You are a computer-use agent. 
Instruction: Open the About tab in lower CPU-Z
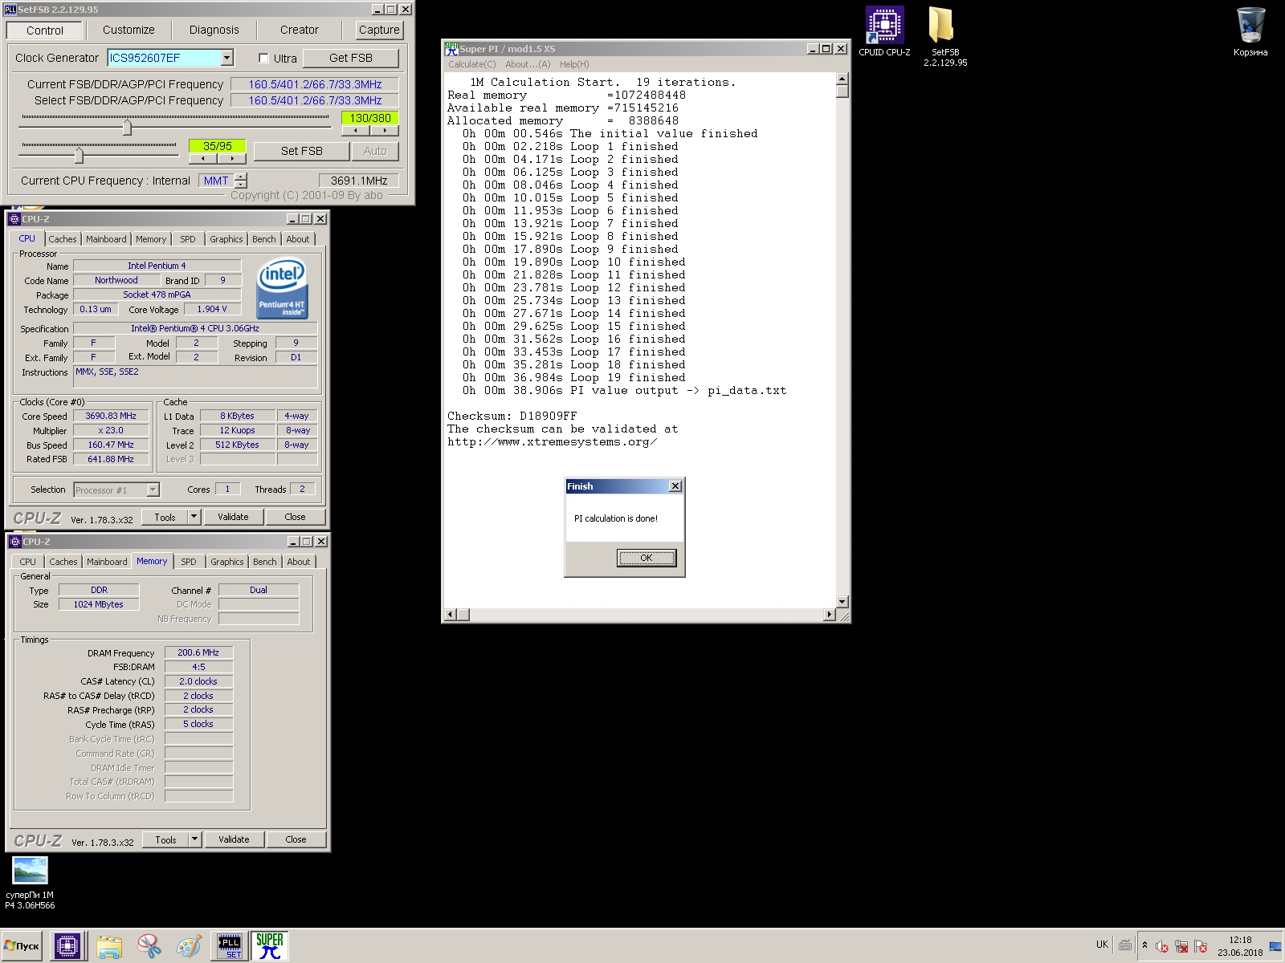click(x=299, y=562)
